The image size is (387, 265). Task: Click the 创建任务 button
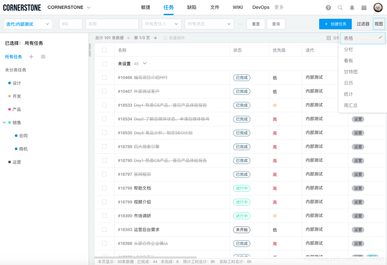335,24
